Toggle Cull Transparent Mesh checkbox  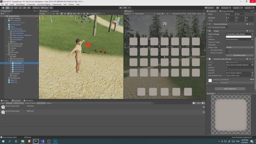tap(227, 27)
